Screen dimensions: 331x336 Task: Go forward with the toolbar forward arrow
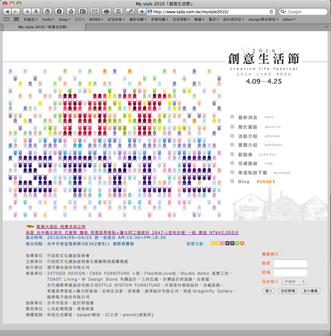click(15, 12)
